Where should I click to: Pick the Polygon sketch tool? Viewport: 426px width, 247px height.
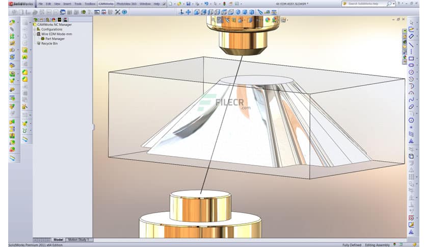coord(411,120)
